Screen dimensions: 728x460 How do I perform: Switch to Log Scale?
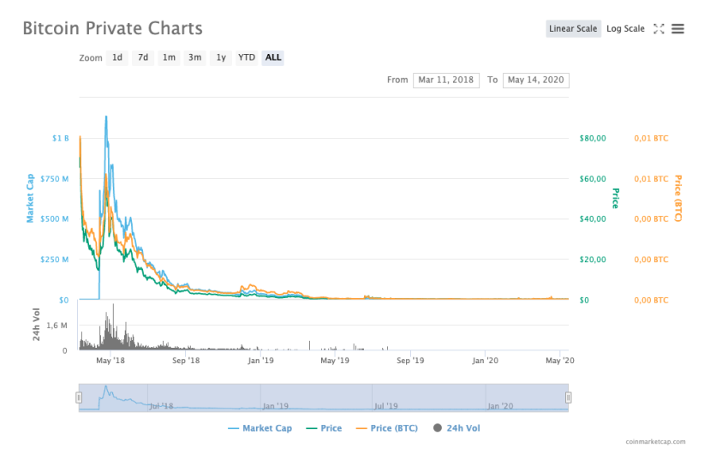pos(625,29)
